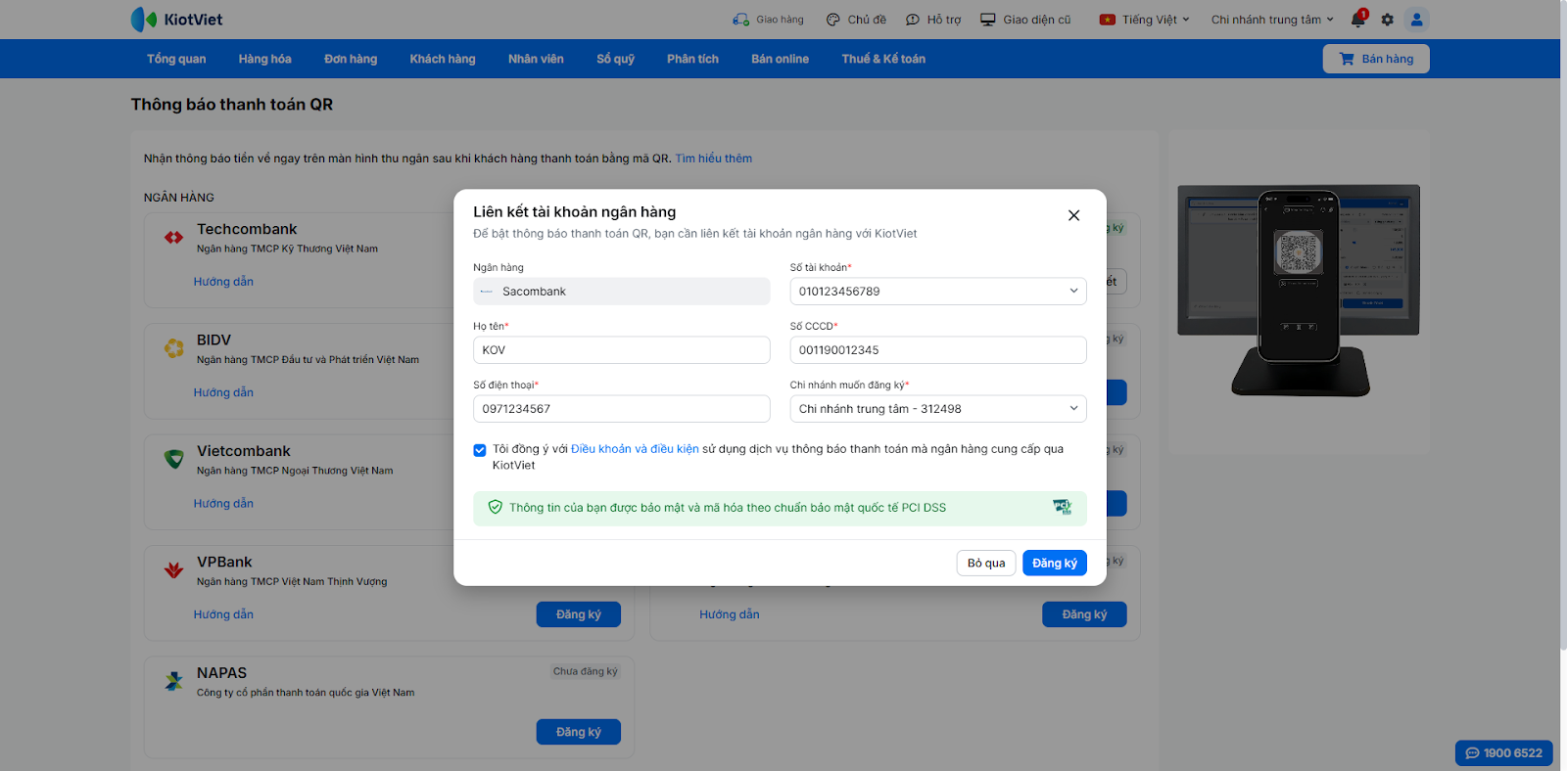Open the Thuế & Kế toán menu
1567x771 pixels.
click(x=883, y=59)
